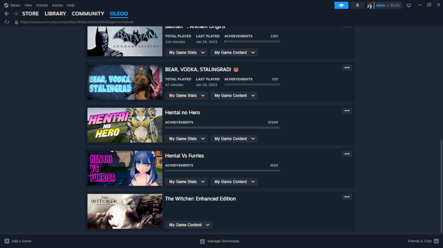
Task: Go to the OLEOO profile tab
Action: click(119, 13)
